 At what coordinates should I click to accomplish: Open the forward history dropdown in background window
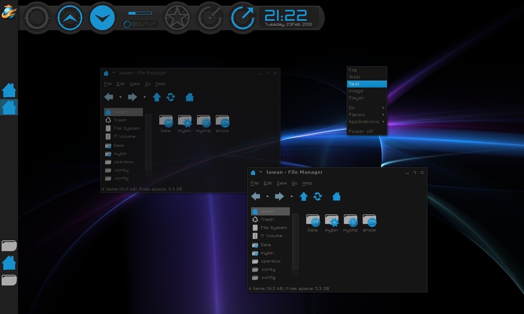(145, 97)
